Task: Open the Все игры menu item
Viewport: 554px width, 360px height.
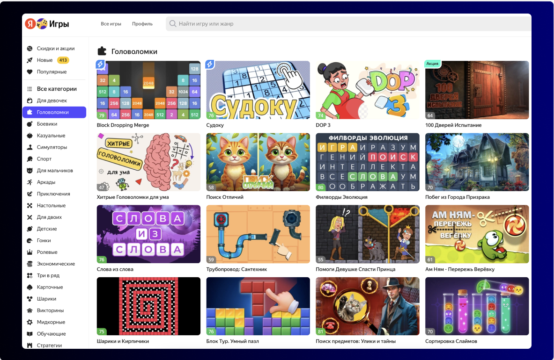Action: point(111,23)
